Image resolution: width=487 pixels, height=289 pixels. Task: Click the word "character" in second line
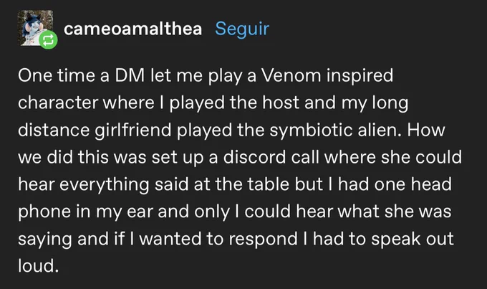(x=58, y=103)
